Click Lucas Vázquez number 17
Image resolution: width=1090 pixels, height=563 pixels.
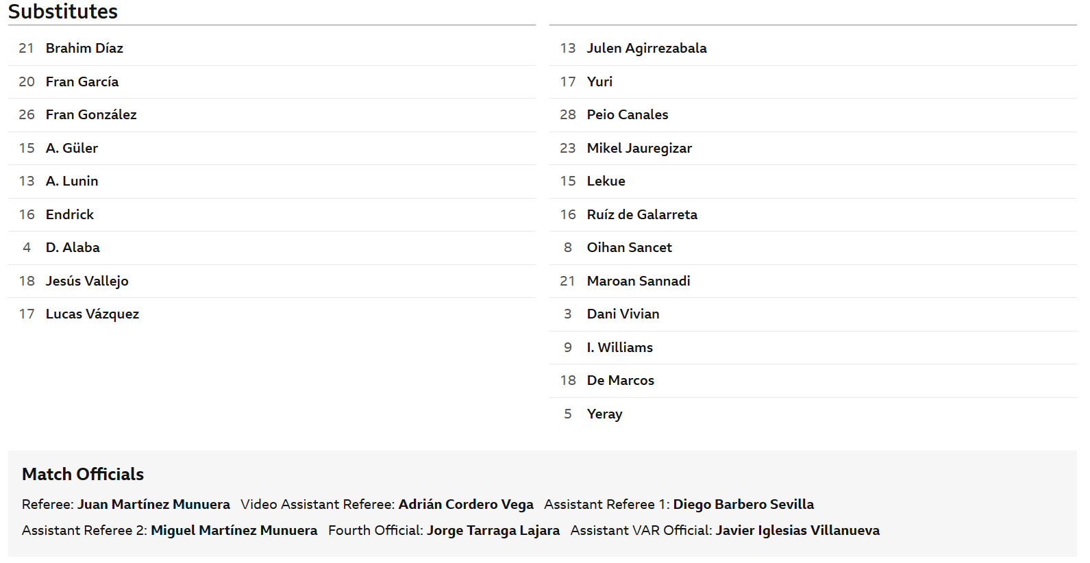pyautogui.click(x=271, y=314)
